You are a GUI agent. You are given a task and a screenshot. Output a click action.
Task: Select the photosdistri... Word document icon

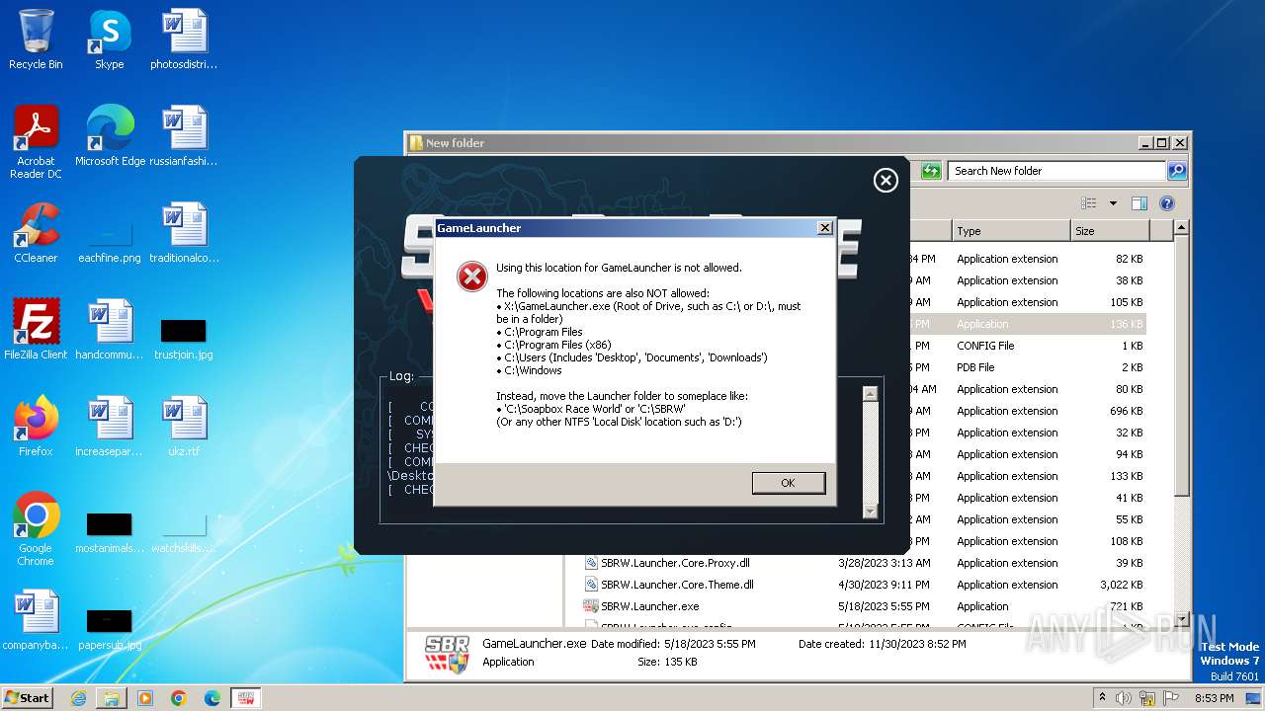(x=184, y=39)
